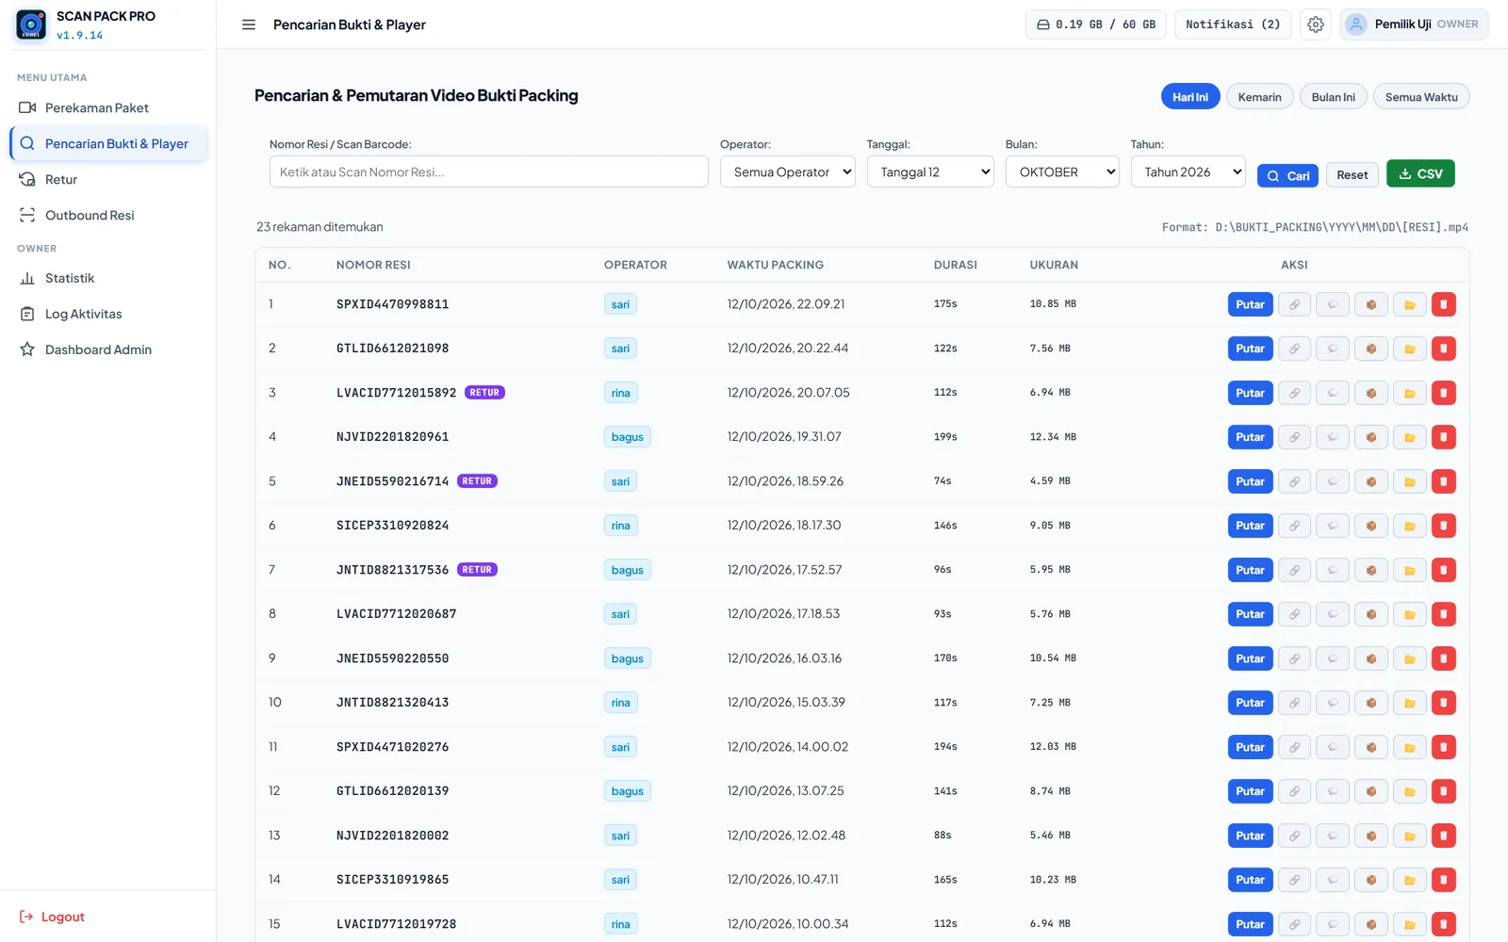Viewport: 1508px width, 942px height.
Task: Click chat bubble icon for GTLID6612021098 row
Action: pyautogui.click(x=1333, y=349)
